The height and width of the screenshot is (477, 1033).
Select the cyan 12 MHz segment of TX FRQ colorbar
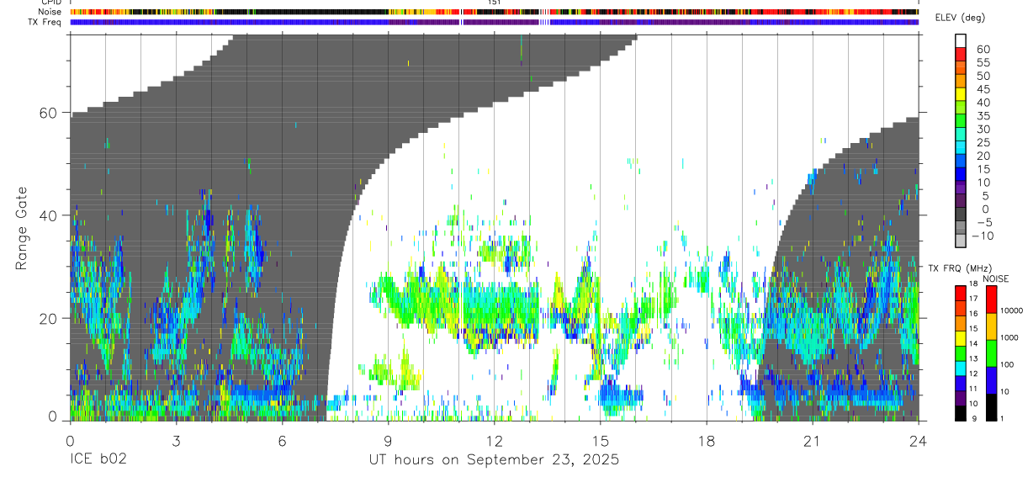pos(961,368)
